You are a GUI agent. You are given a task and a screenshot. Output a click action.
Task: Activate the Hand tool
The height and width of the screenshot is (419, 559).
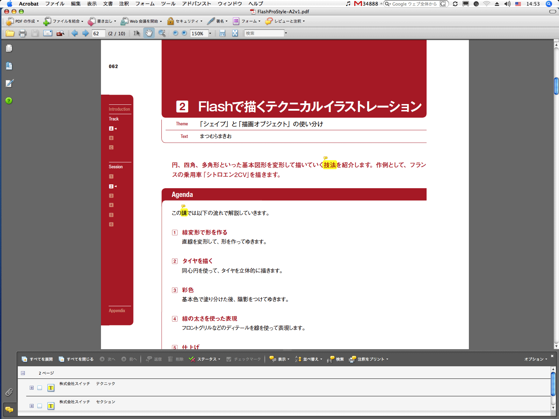149,33
